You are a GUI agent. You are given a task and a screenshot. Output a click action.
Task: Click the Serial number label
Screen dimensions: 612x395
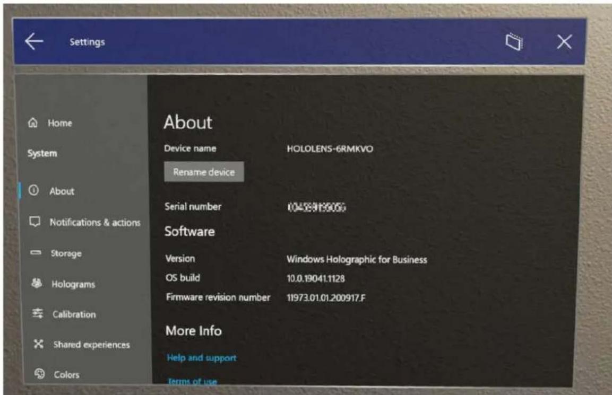[193, 206]
